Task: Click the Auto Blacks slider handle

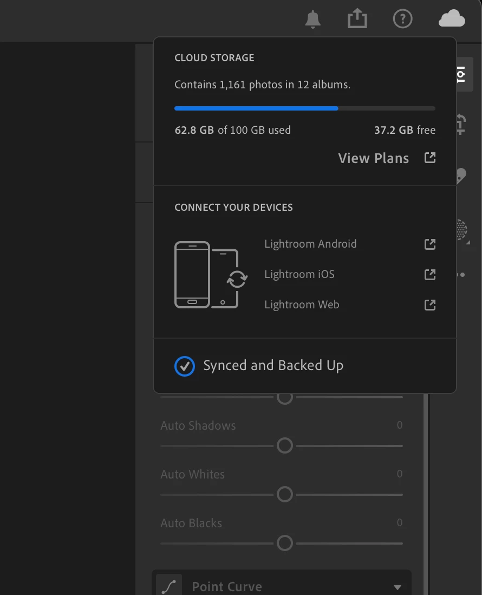Action: (x=284, y=543)
